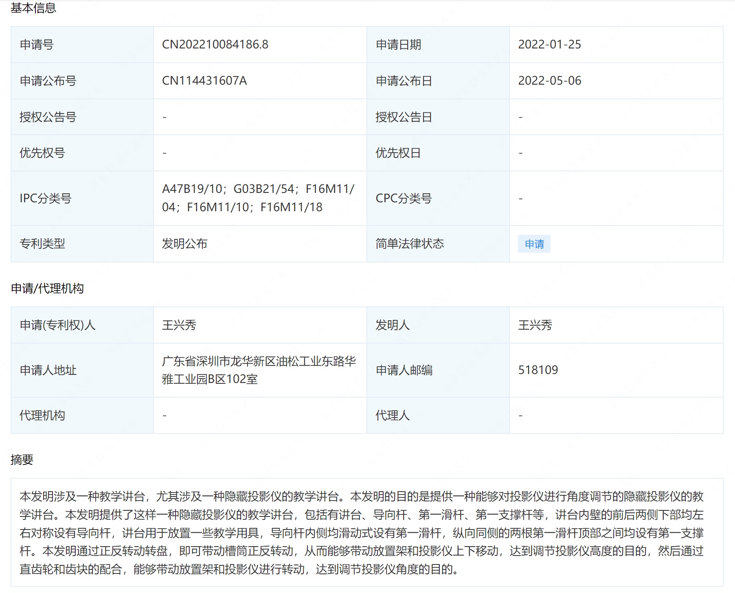Click the 申请人地址 label
Viewport: 735px width, 593px height.
[x=48, y=370]
